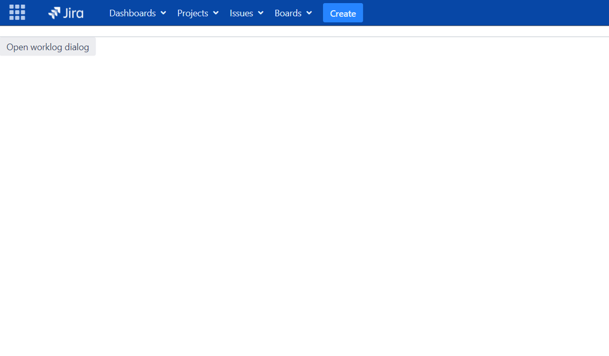Viewport: 609px width, 356px height.
Task: Expand the Projects menu
Action: tap(198, 13)
